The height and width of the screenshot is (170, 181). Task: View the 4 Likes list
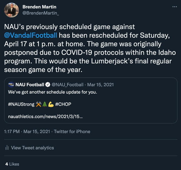[x=12, y=164]
